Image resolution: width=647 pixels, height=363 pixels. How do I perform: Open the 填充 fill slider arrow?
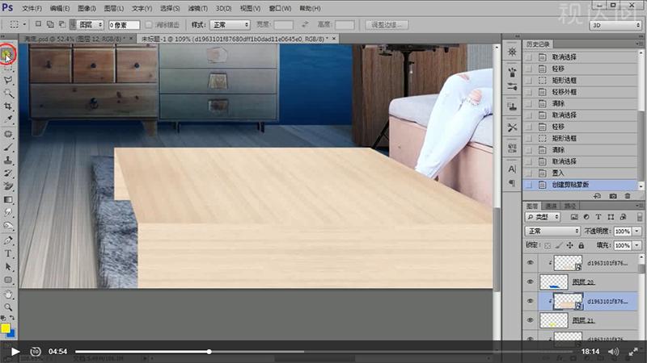point(637,245)
